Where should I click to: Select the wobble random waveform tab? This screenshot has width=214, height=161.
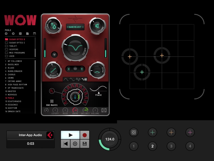tap(84, 79)
